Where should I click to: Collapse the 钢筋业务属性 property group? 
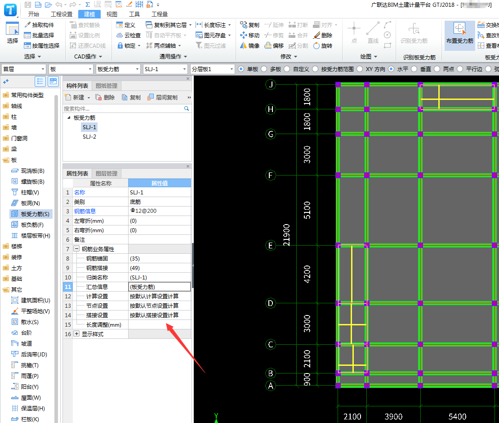pos(76,249)
